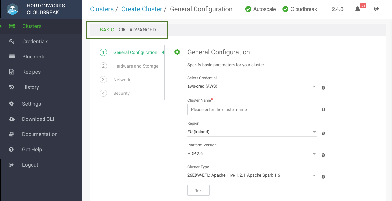392x201 pixels.
Task: Select the BASIC mode label
Action: coord(107,30)
